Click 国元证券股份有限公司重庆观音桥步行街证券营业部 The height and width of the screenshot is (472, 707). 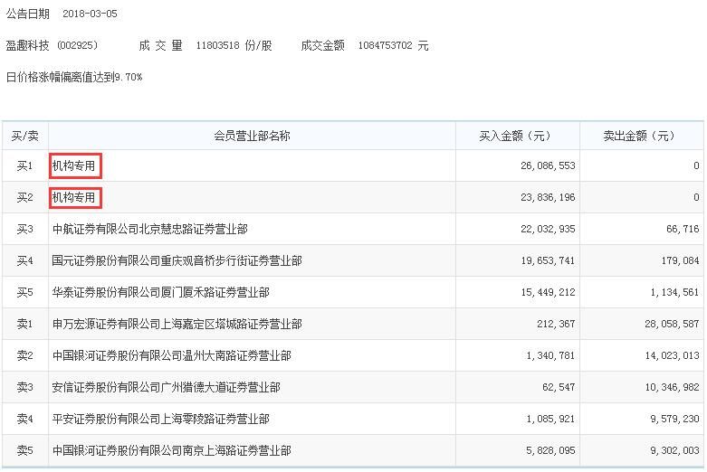(x=177, y=260)
